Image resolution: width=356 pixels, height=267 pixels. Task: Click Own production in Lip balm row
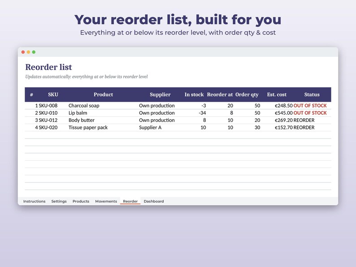tap(156, 113)
